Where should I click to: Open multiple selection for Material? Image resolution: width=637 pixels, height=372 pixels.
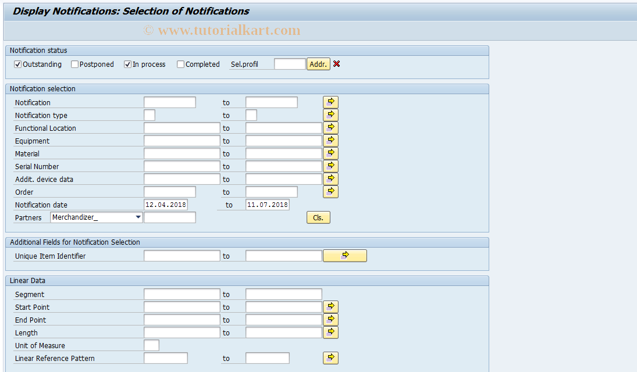tap(330, 153)
